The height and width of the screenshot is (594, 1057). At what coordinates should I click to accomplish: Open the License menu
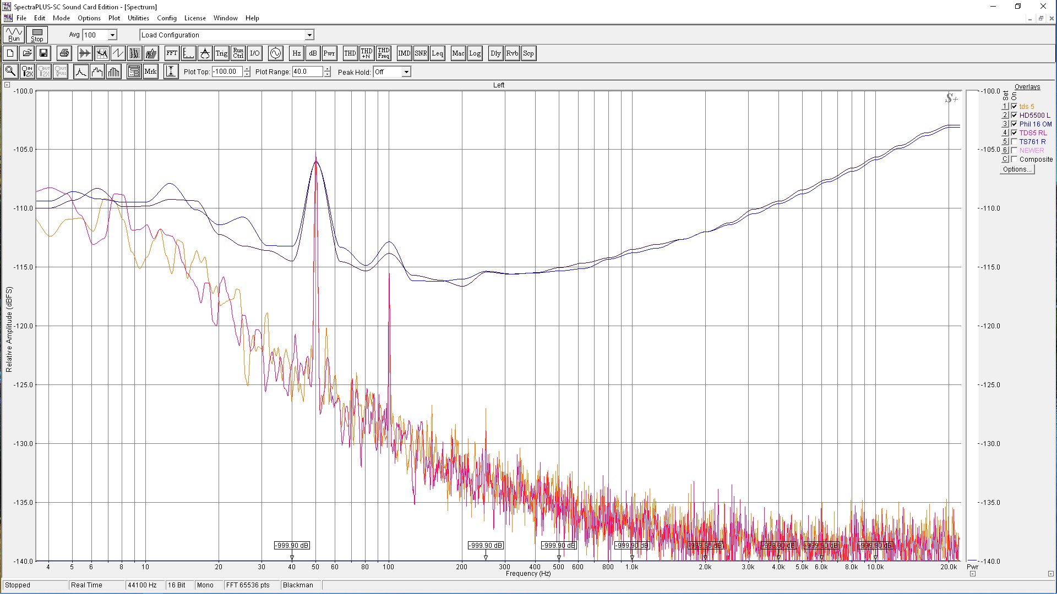coord(195,18)
